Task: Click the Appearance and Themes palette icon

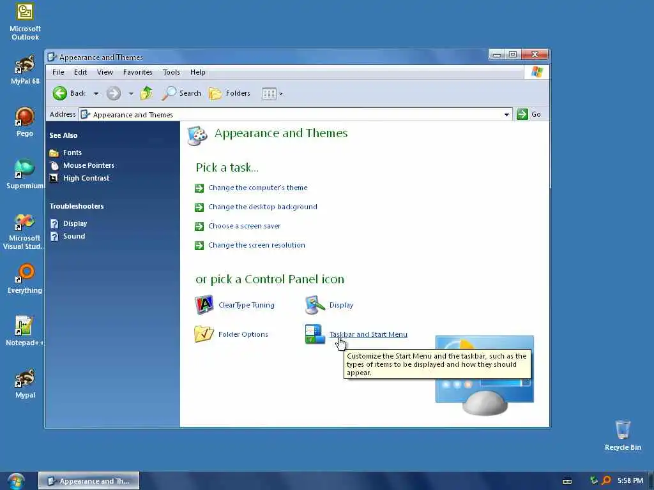Action: (x=197, y=135)
